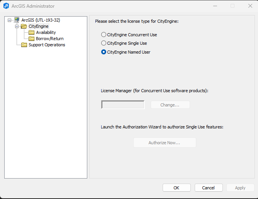This screenshot has width=258, height=199.
Task: Select CityEngine in the tree
Action: [39, 26]
